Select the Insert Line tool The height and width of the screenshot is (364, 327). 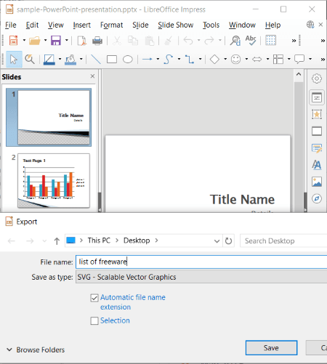[x=96, y=59]
